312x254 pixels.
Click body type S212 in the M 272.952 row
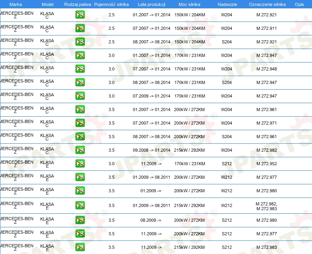(x=227, y=164)
